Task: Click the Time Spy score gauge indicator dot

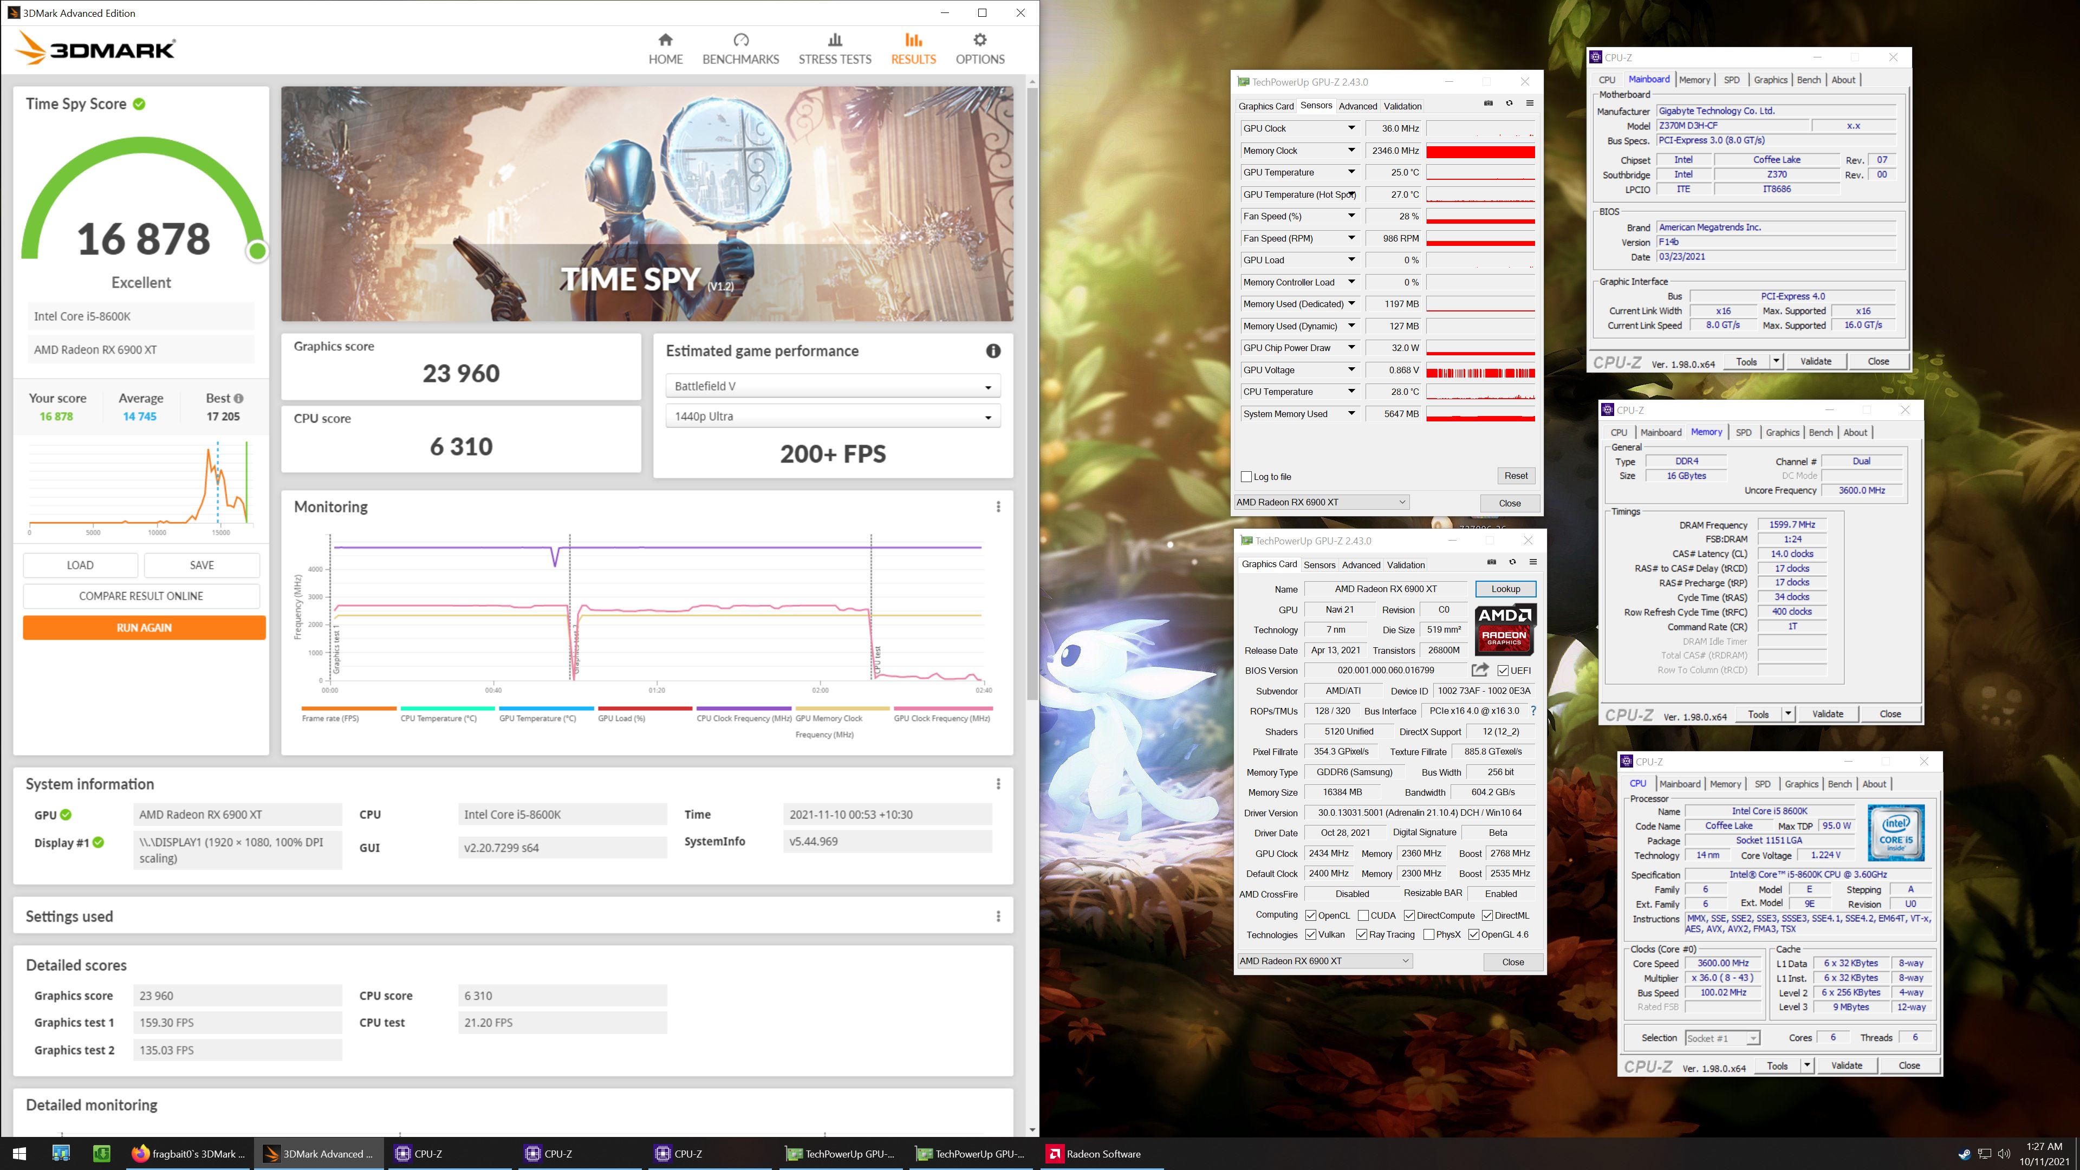Action: [x=258, y=251]
